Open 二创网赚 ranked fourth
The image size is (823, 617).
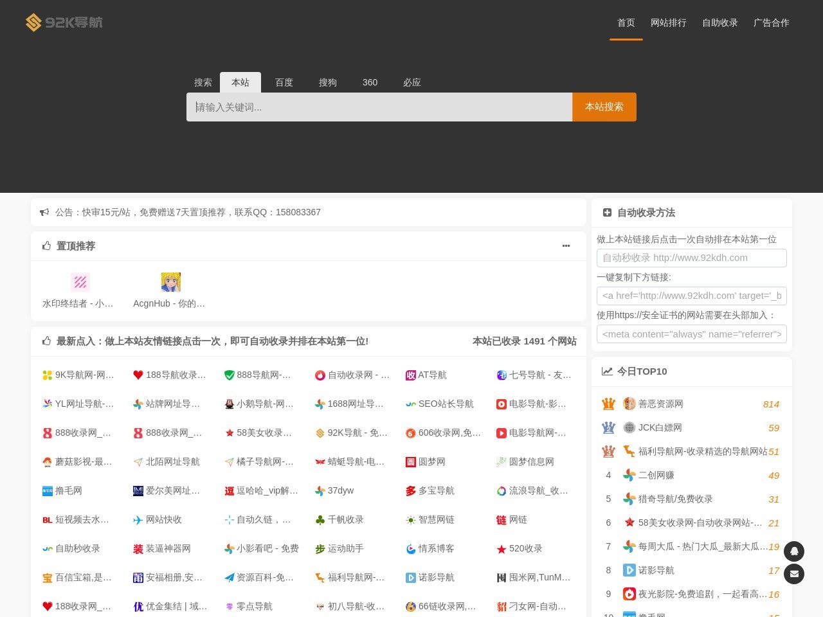tap(656, 475)
